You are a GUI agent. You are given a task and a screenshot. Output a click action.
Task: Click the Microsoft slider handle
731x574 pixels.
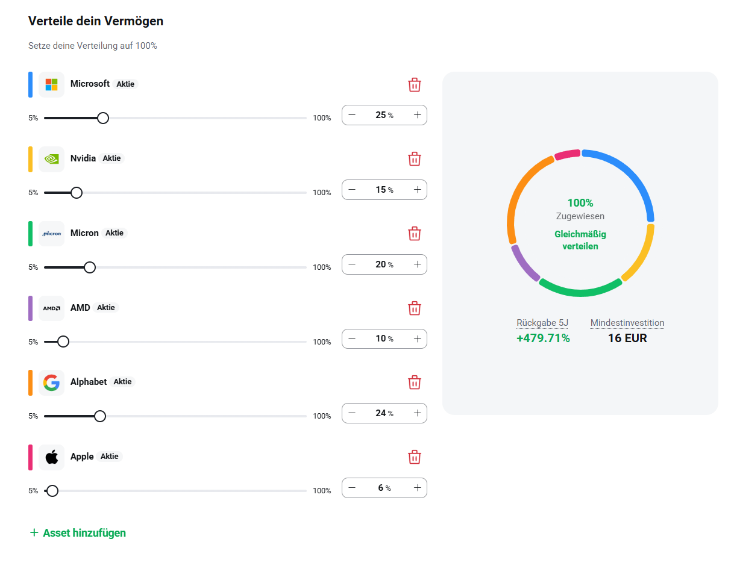[103, 118]
